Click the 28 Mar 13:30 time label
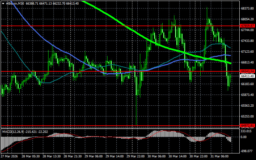Viewport: 256px width, 160px height. [x=51, y=156]
